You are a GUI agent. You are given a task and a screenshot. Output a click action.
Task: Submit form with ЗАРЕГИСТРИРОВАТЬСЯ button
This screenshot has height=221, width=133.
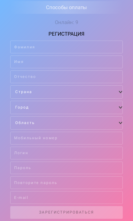66,212
